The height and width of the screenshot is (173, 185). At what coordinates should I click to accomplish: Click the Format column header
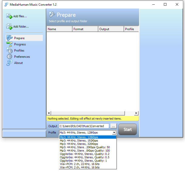click(85, 29)
